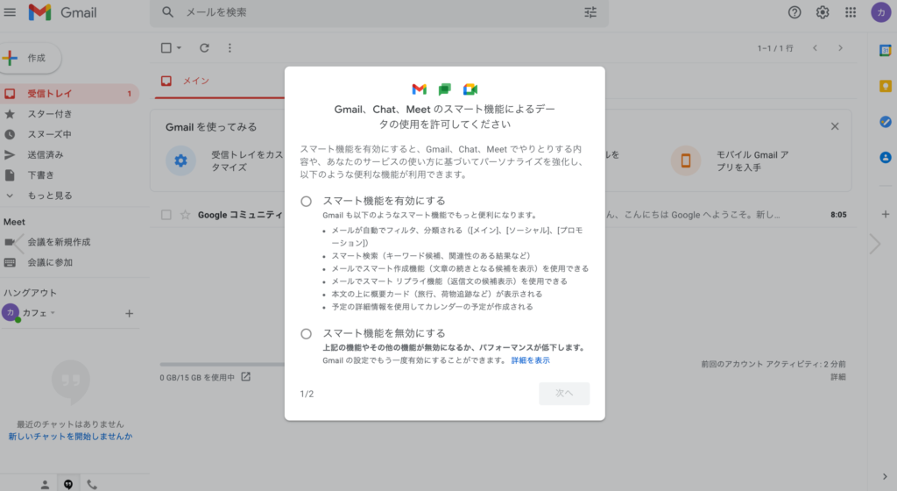The image size is (897, 491).
Task: Open the main menu hamburger icon
Action: point(11,12)
